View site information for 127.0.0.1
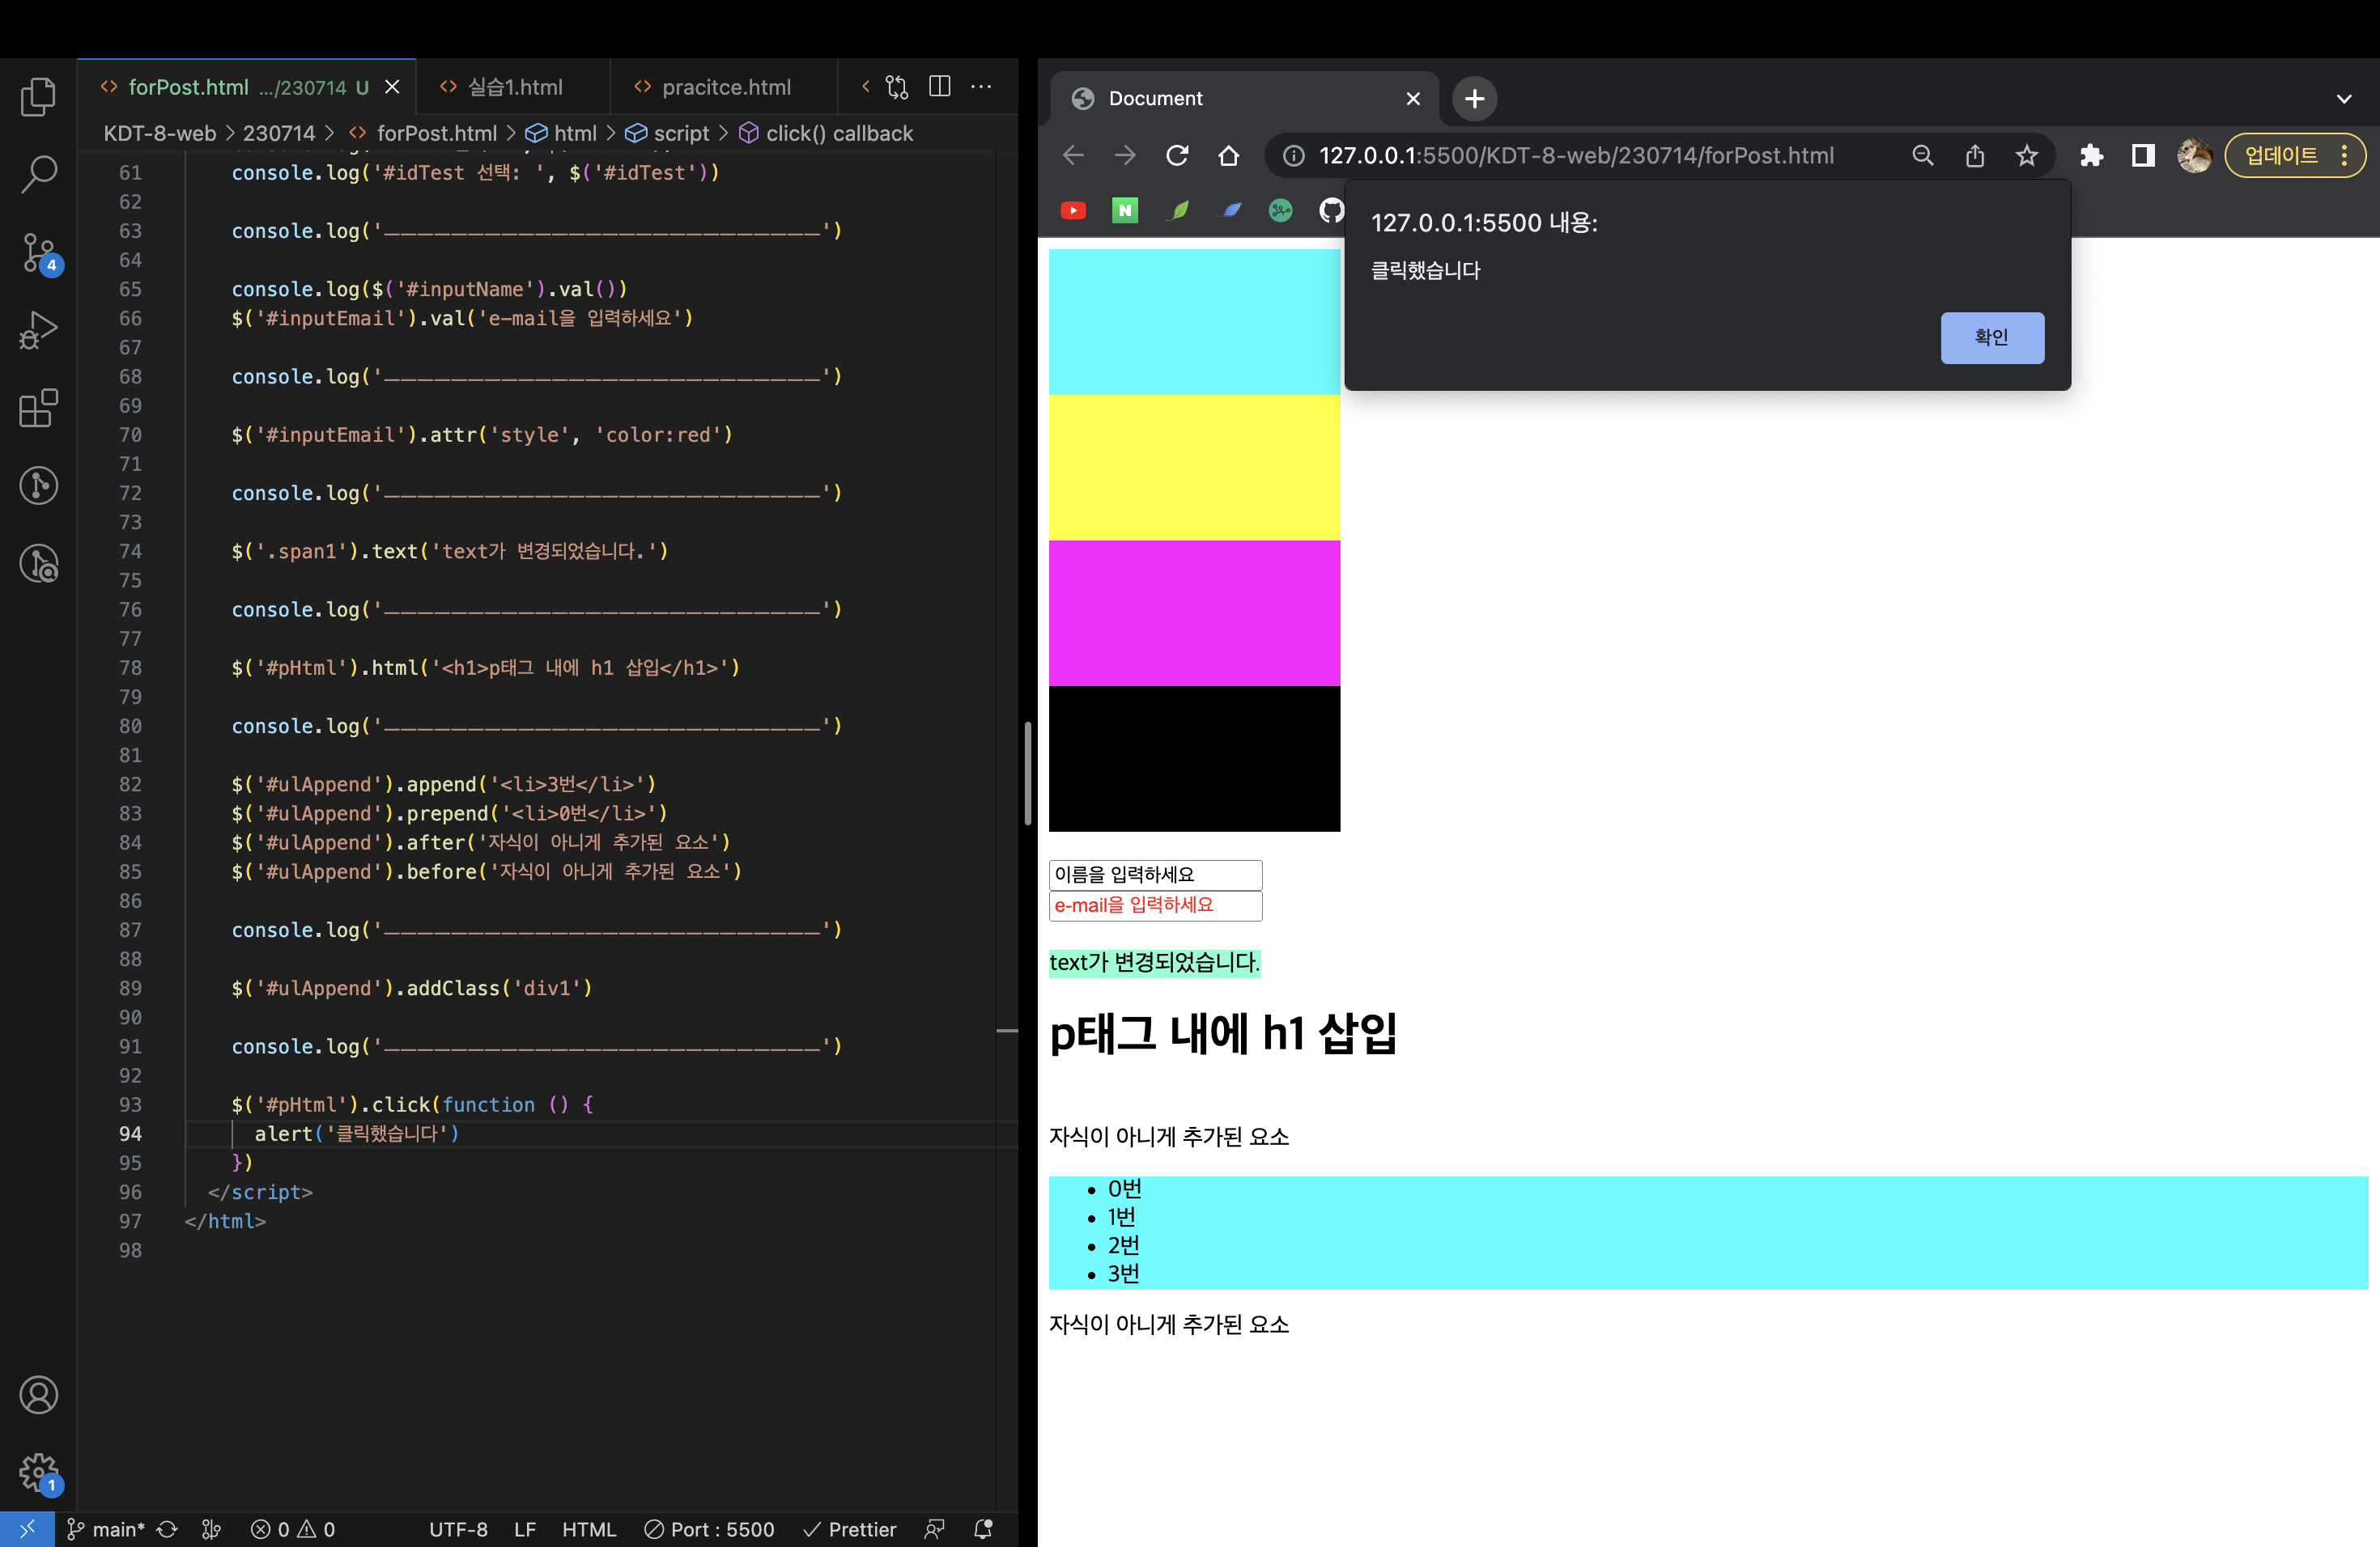 click(x=1294, y=155)
